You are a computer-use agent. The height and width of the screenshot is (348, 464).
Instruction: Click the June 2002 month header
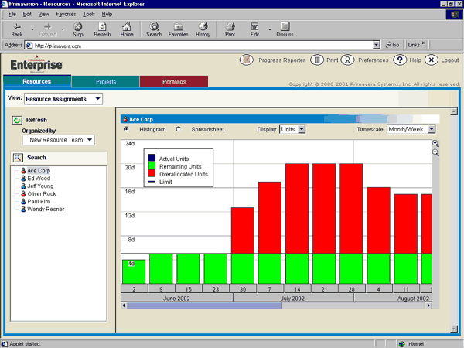[176, 299]
